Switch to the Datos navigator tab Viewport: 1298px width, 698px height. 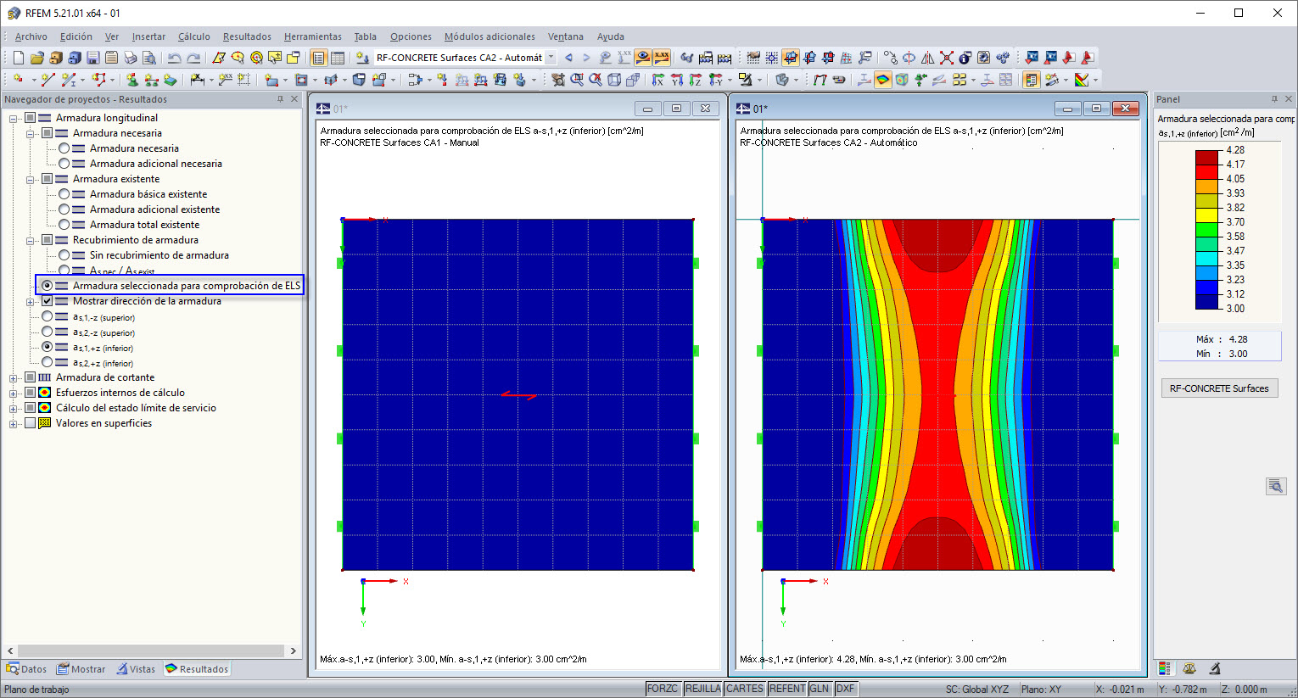(26, 669)
